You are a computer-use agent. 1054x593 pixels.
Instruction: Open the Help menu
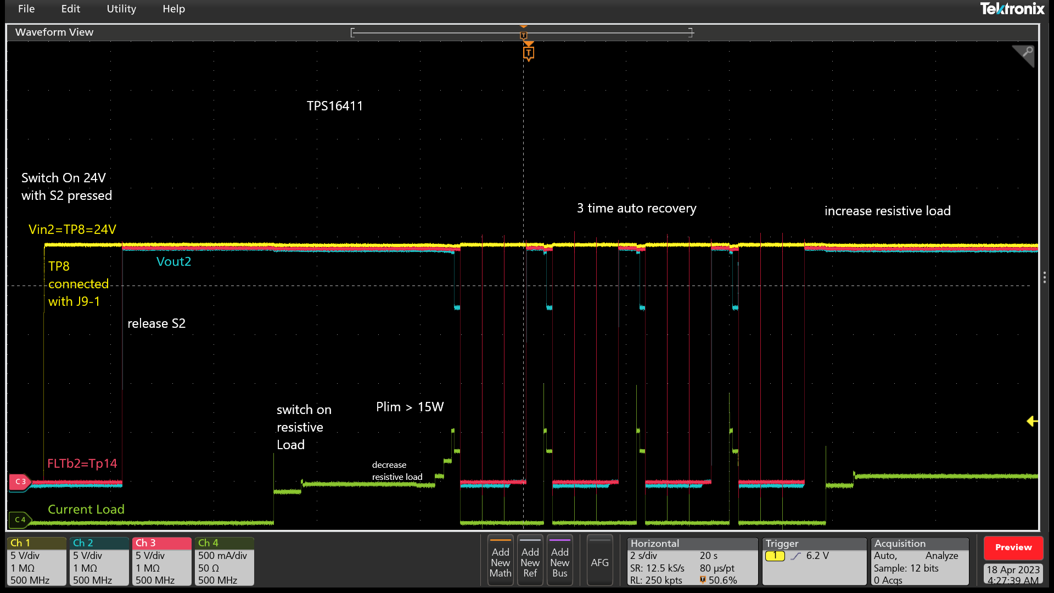pyautogui.click(x=173, y=9)
